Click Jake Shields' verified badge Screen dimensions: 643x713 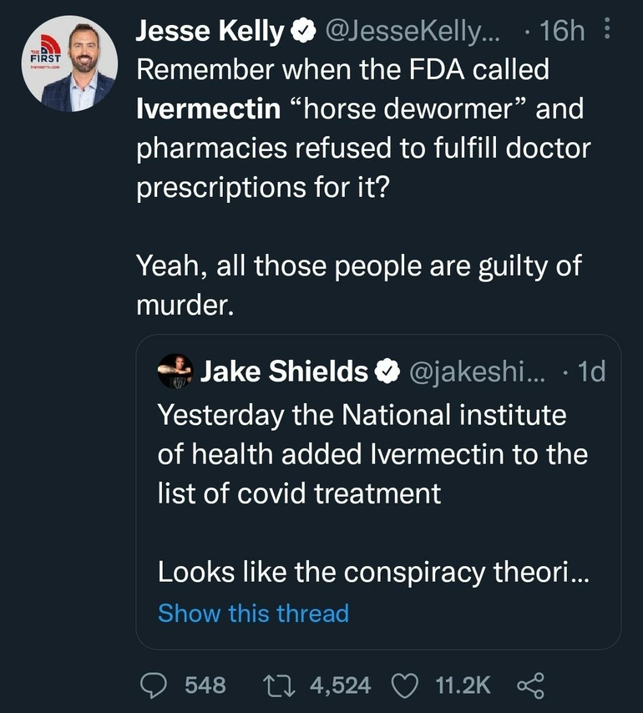click(385, 372)
